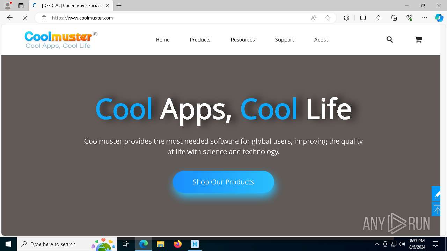Open the Extensions puzzle icon
Image resolution: width=447 pixels, height=251 pixels.
pos(346,18)
